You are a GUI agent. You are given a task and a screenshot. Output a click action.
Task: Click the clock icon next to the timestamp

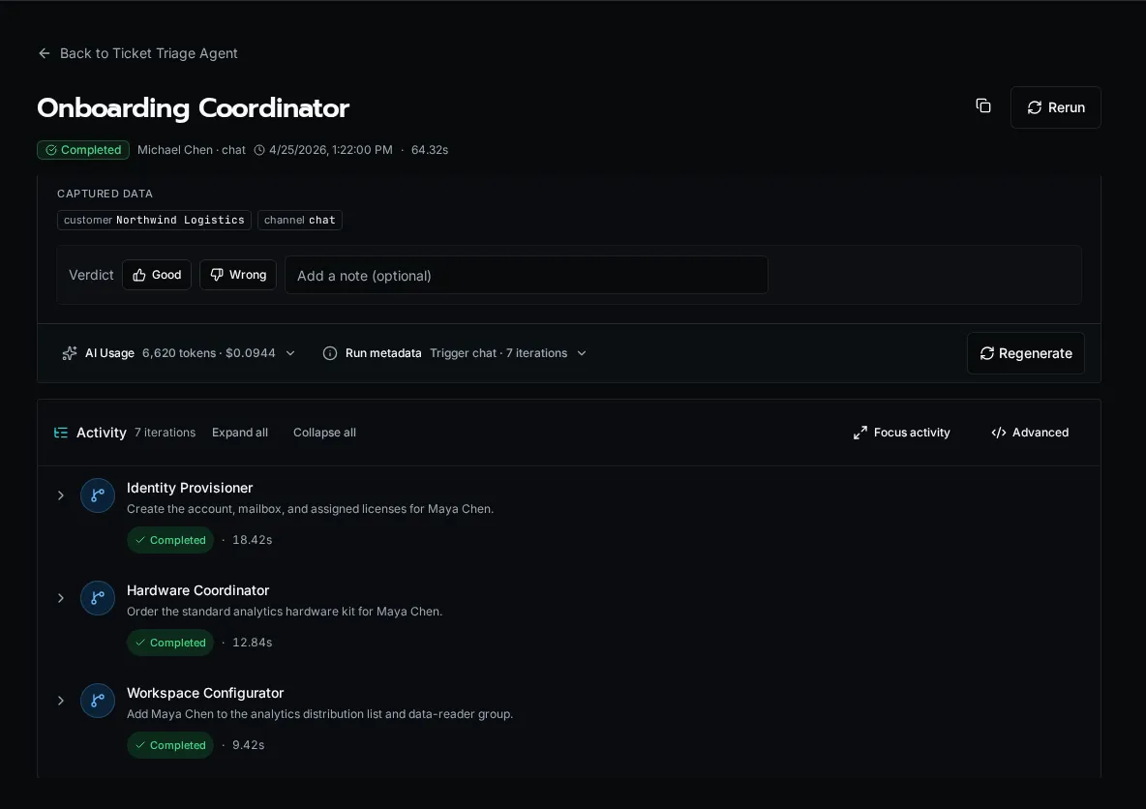(x=259, y=150)
